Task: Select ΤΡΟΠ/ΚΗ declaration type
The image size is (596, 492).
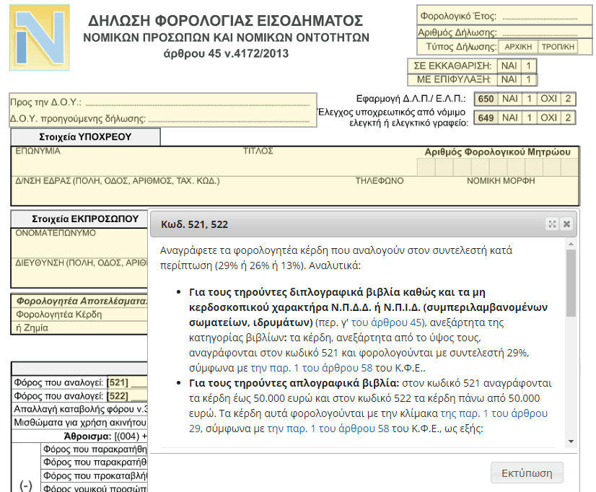Action: point(558,47)
